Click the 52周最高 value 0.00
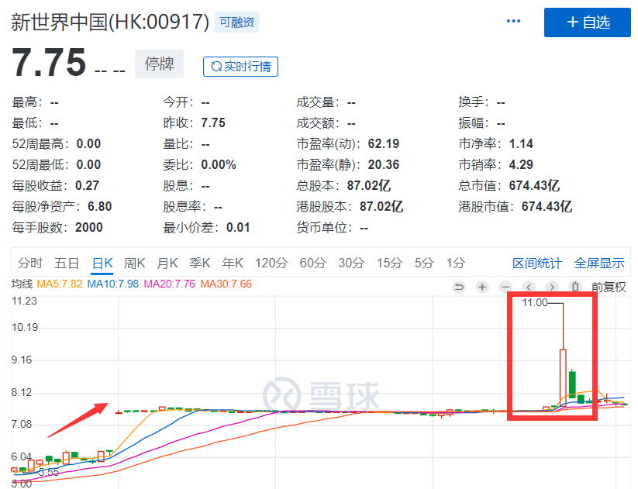This screenshot has width=638, height=489. (x=88, y=143)
